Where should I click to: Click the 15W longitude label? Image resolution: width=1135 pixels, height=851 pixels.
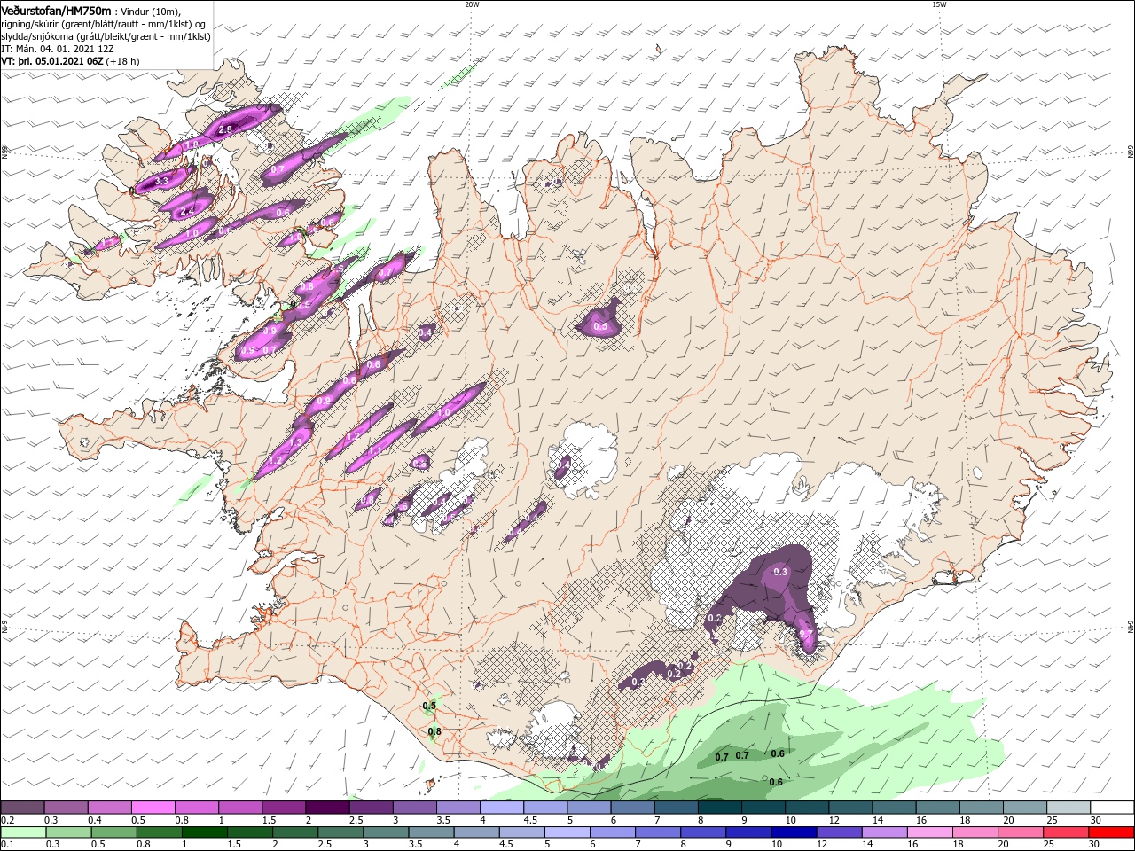939,4
